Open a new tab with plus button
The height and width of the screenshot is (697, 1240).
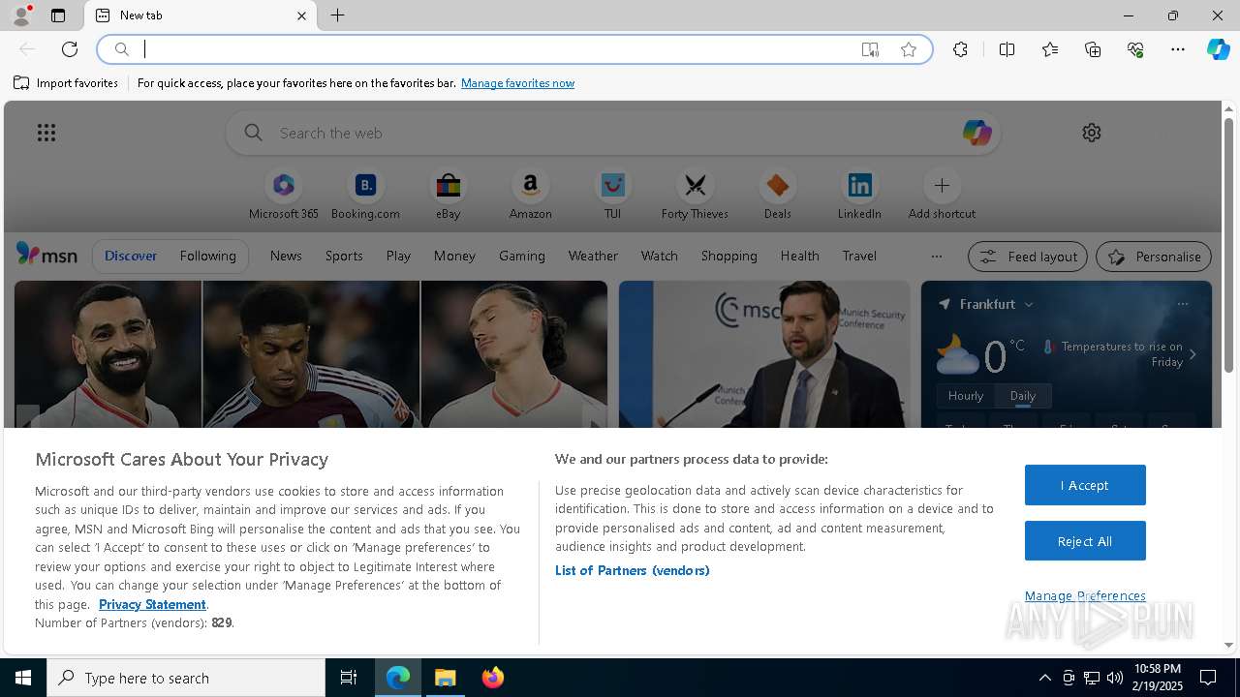coord(338,15)
